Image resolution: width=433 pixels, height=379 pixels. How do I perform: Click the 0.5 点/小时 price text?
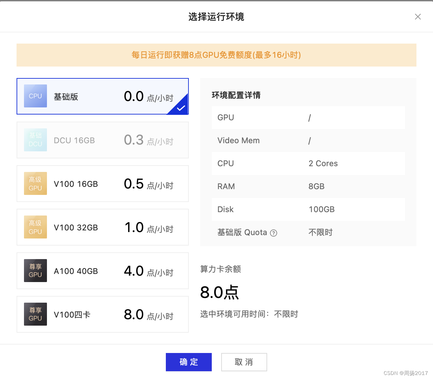(x=149, y=184)
